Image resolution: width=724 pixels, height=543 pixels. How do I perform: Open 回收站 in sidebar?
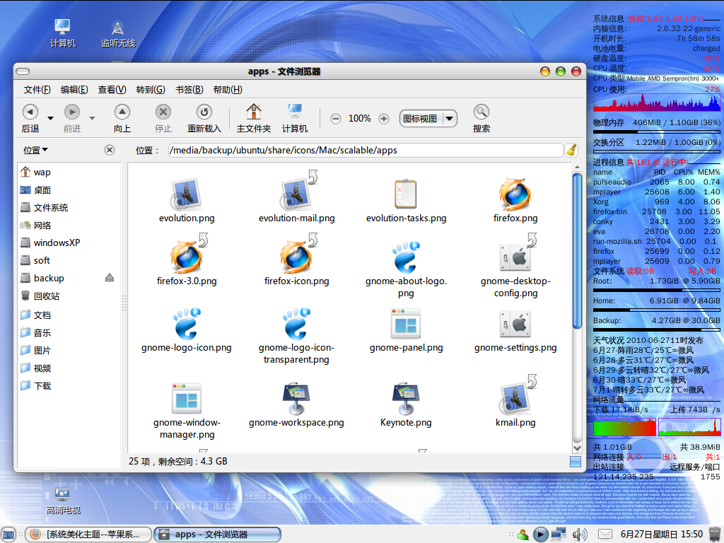(x=69, y=296)
